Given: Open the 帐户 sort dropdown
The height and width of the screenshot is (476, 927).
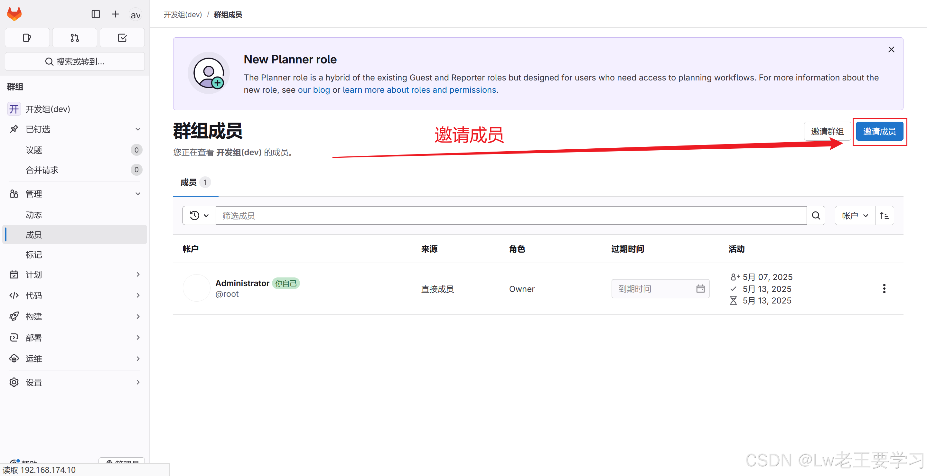Looking at the screenshot, I should [x=855, y=216].
